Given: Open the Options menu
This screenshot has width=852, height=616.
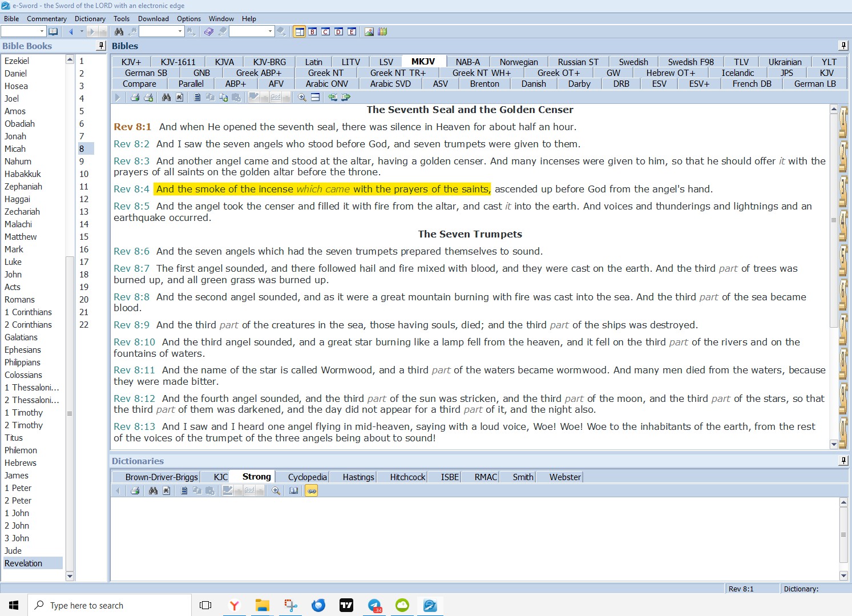Looking at the screenshot, I should tap(189, 18).
